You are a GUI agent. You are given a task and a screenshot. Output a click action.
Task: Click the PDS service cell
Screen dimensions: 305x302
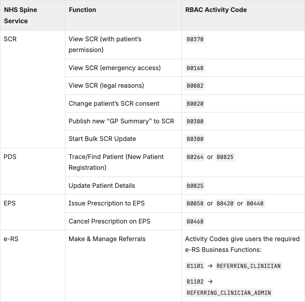click(x=10, y=157)
